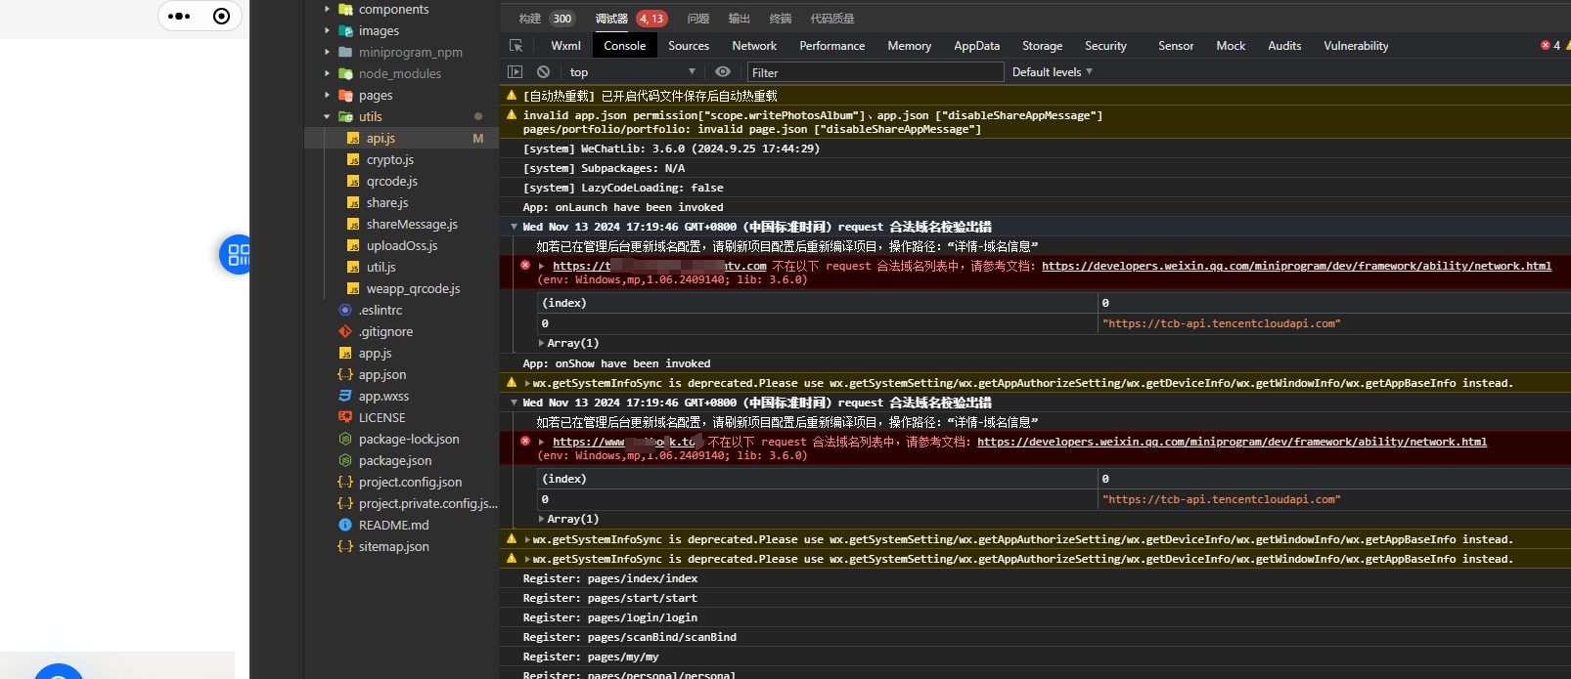Click the api.js file icon

(353, 139)
